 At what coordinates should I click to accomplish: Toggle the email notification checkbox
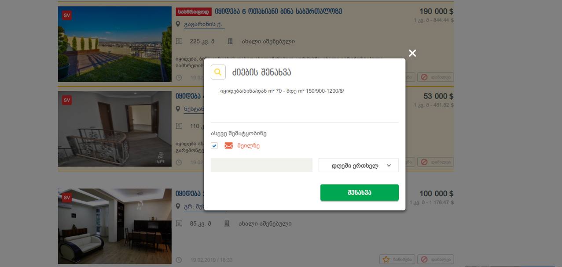[214, 146]
